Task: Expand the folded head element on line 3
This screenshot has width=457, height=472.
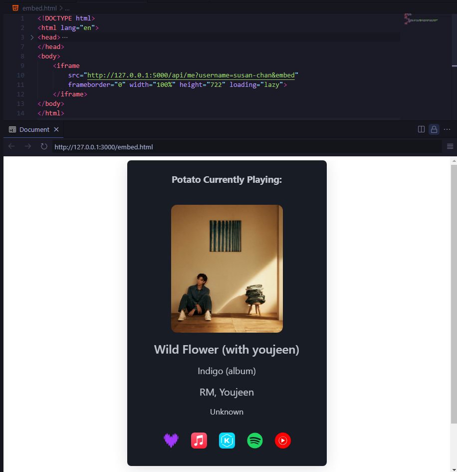Action: point(32,37)
